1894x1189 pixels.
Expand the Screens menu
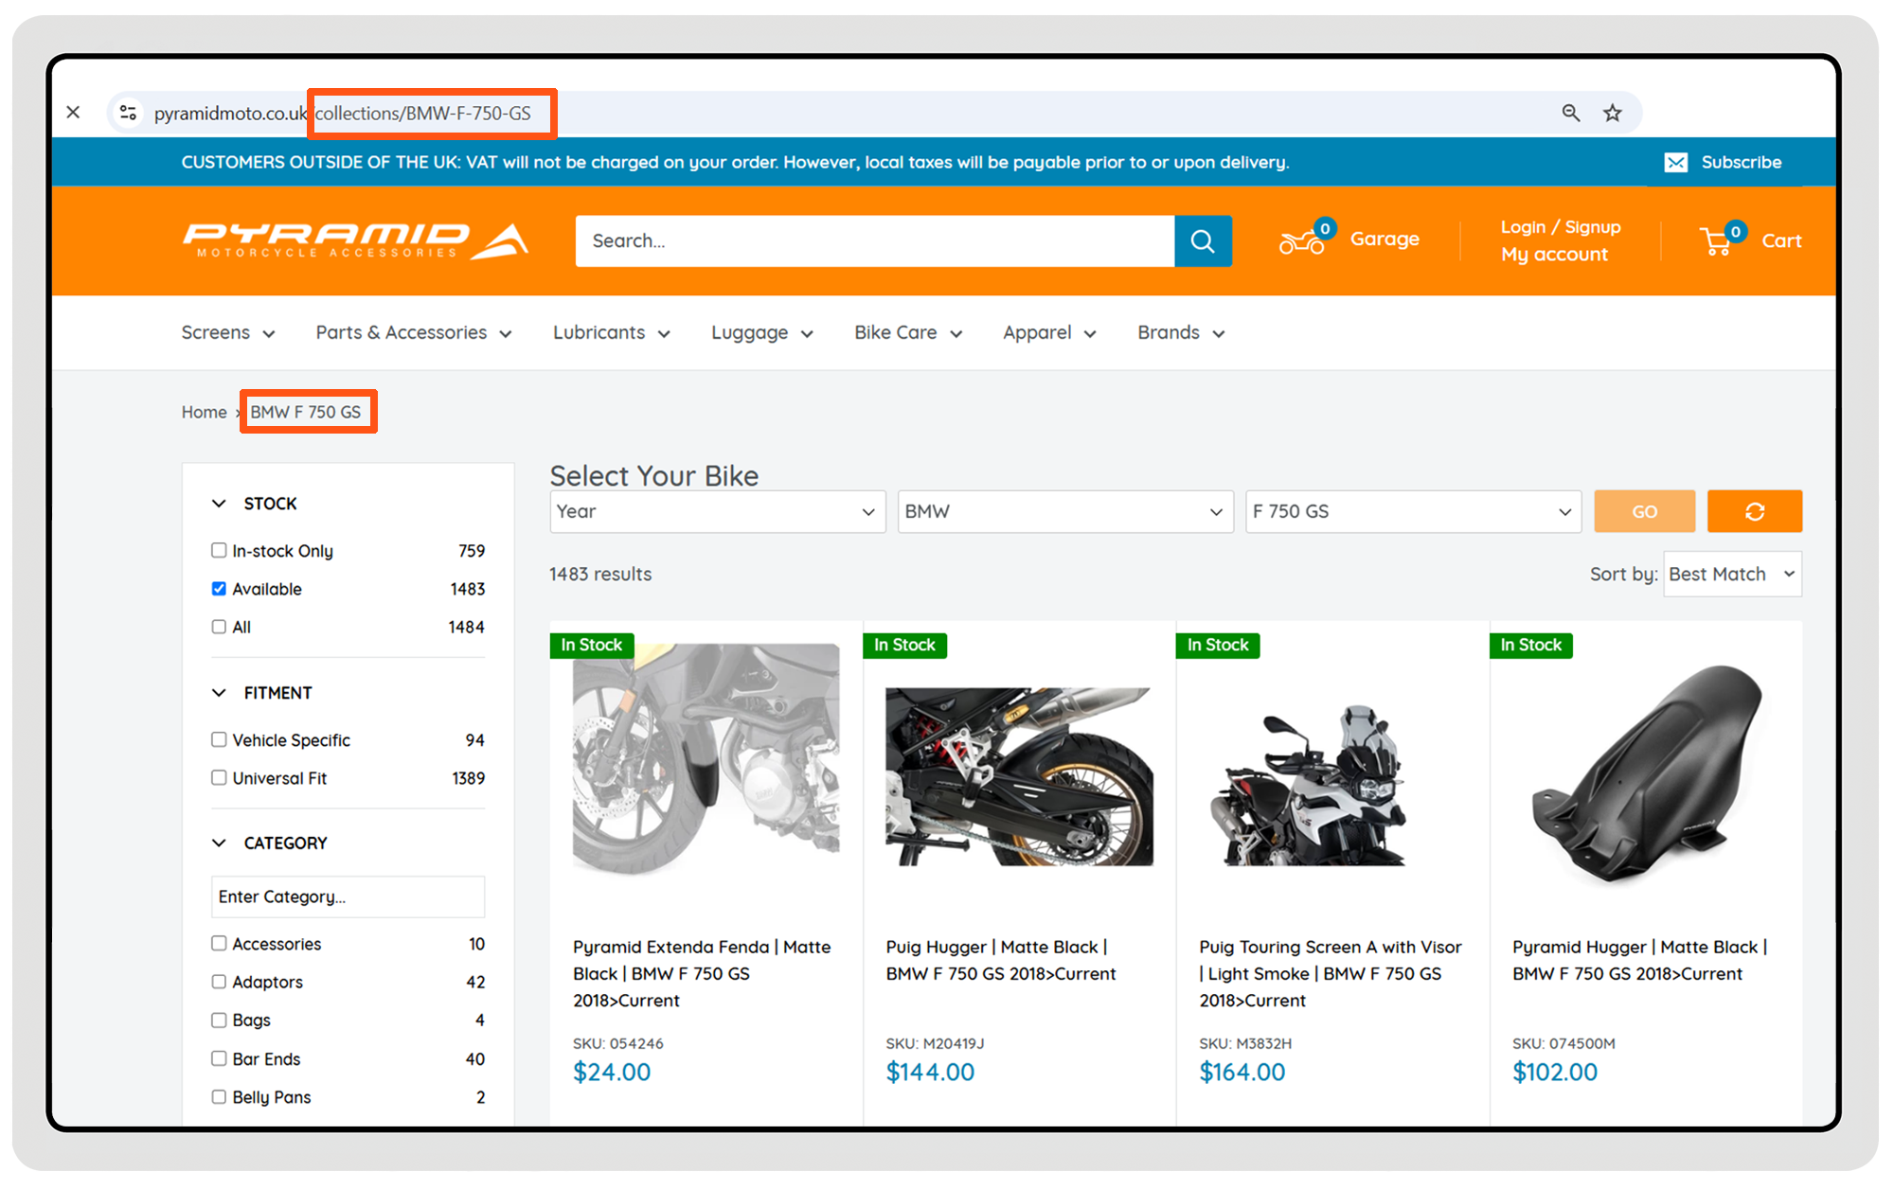(x=228, y=332)
